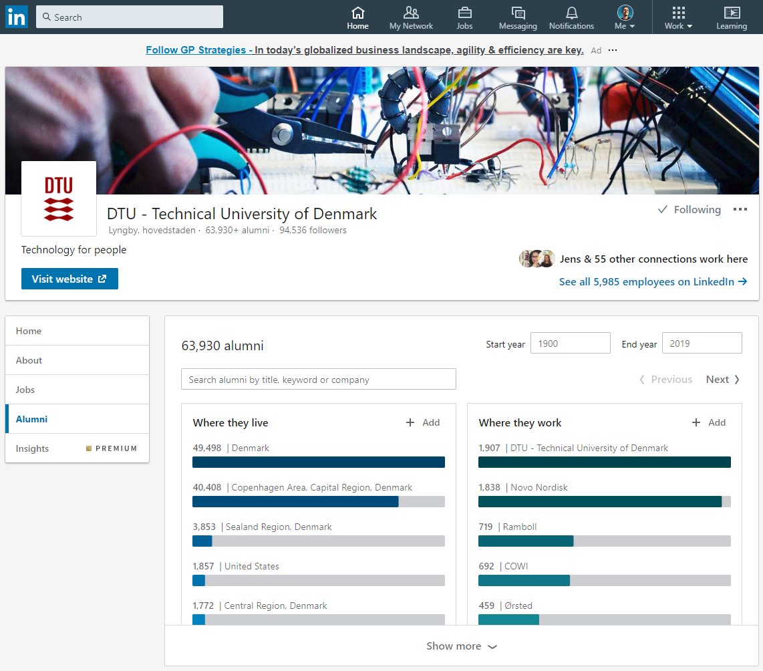Open ad options three-dots icon

pos(613,50)
